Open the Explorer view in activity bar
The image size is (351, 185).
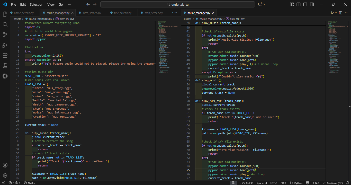[x=5, y=14]
